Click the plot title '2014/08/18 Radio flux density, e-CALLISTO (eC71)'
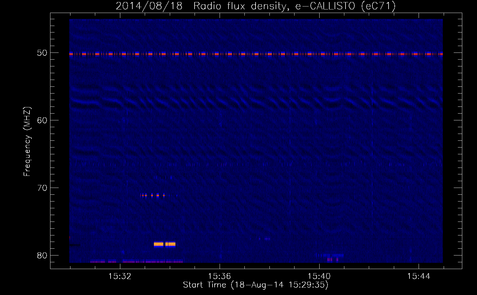Viewport: 477px width, 295px height. (x=256, y=6)
